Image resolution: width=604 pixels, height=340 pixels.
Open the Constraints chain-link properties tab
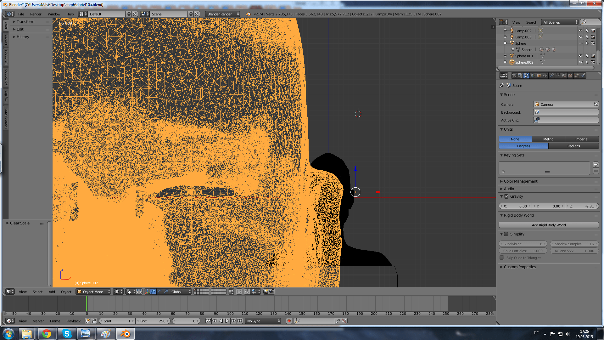pos(545,76)
